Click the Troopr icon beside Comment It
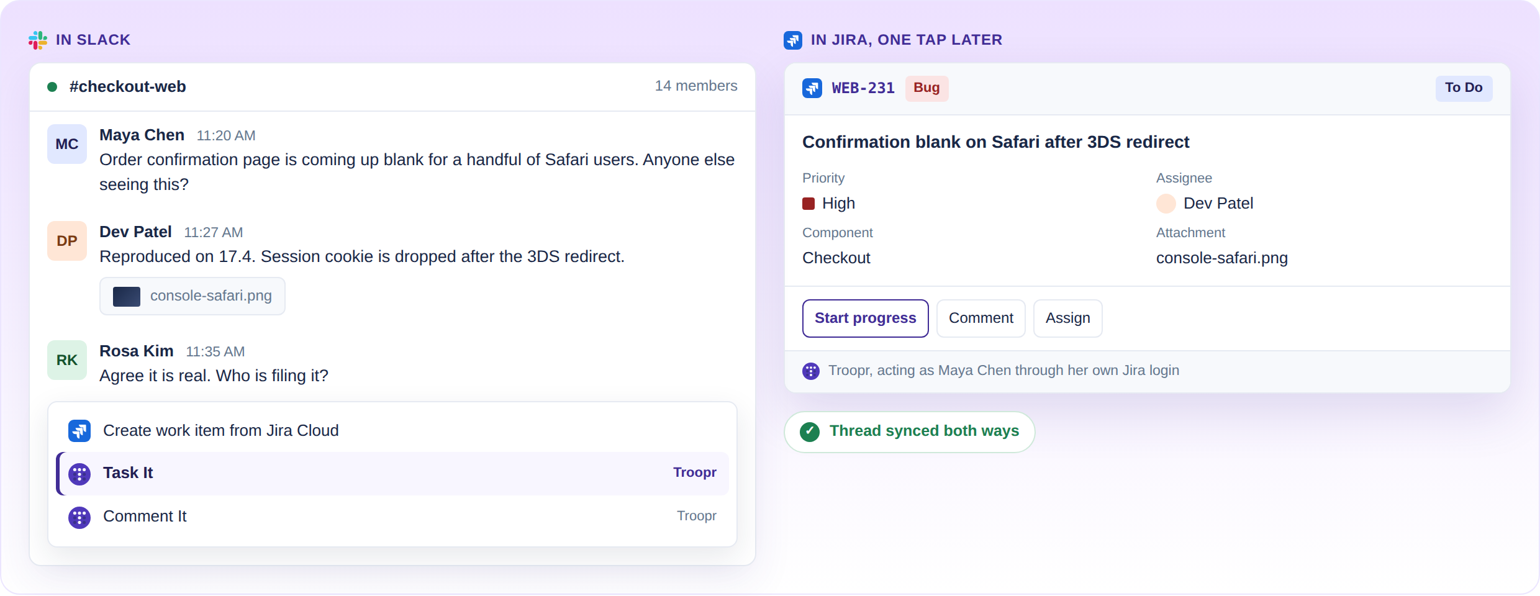Screen dimensions: 1540x596 tap(79, 518)
